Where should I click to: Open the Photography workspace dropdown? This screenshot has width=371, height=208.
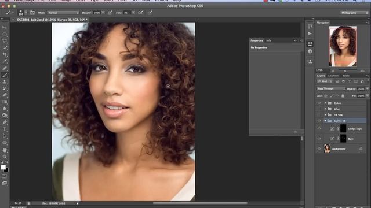pos(354,13)
